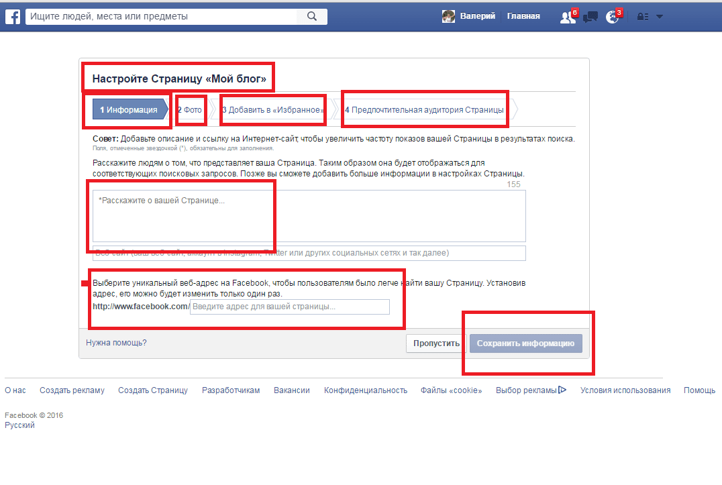Click the search magnifier icon
Viewport: 722px width, 485px height.
click(312, 17)
